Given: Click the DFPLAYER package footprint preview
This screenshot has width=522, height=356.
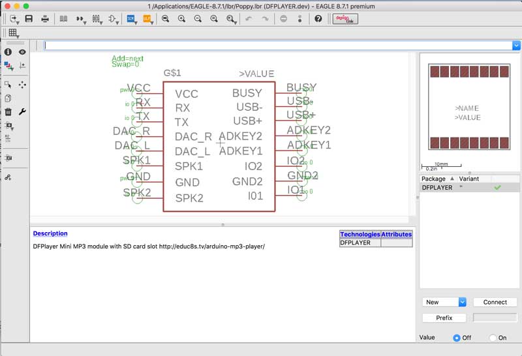Looking at the screenshot, I should [469, 107].
